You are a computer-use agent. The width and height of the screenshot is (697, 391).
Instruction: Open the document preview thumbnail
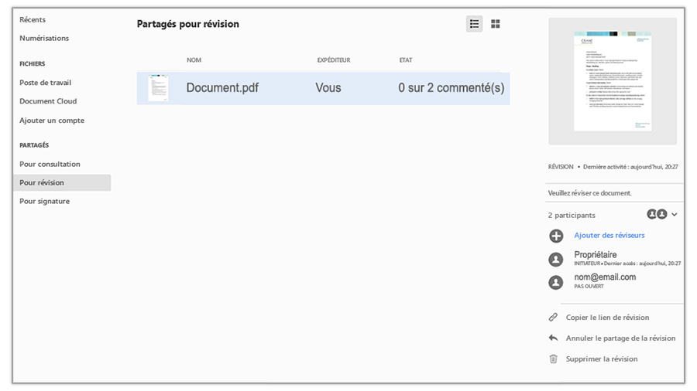click(x=612, y=81)
